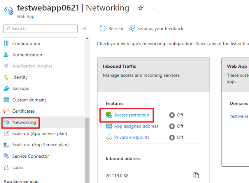
Task: Open Scale up (App Service plan)
Action: click(x=40, y=134)
